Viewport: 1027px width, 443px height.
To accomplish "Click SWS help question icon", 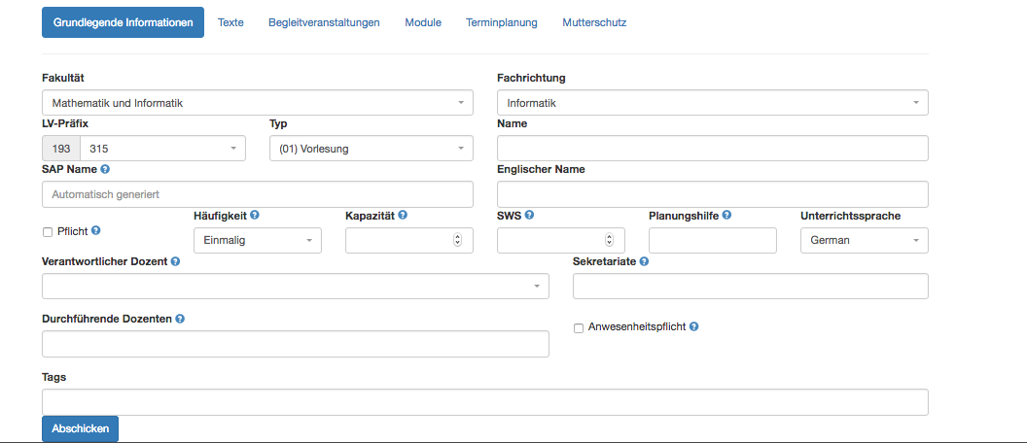I will tap(529, 215).
